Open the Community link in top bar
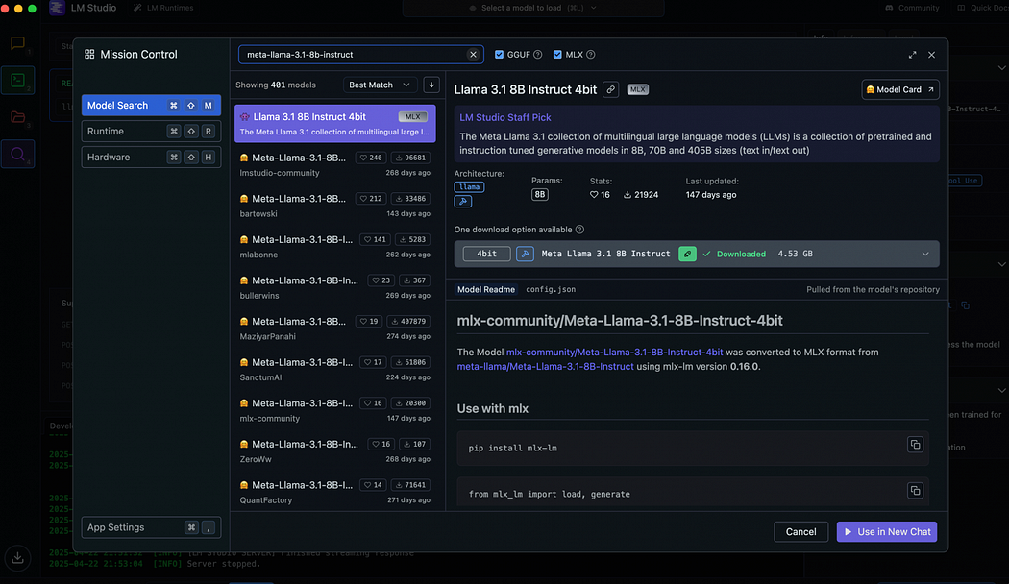1009x584 pixels. [913, 8]
